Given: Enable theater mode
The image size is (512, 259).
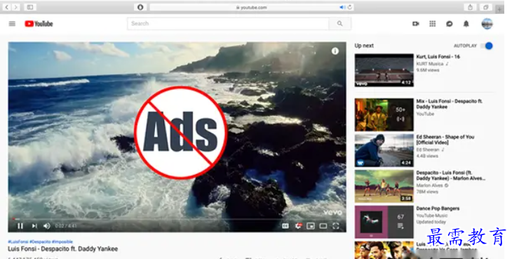Looking at the screenshot, I should click(323, 226).
